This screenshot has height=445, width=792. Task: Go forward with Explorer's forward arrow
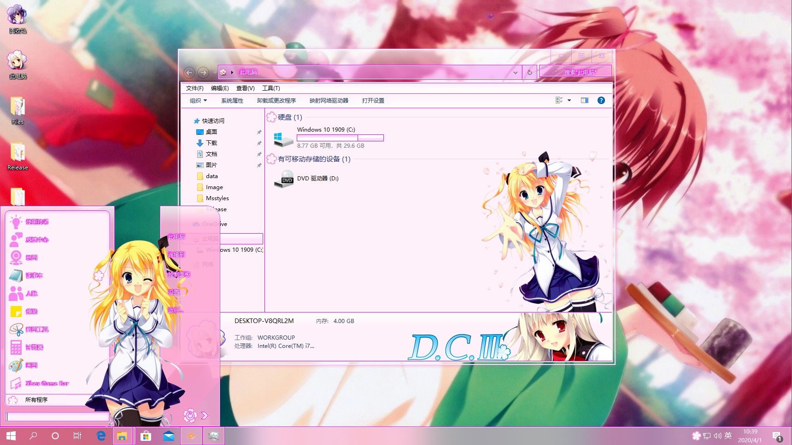(203, 72)
